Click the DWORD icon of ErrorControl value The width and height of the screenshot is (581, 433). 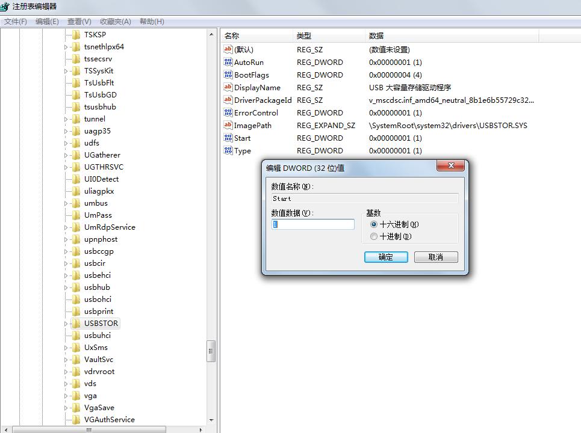tap(228, 112)
